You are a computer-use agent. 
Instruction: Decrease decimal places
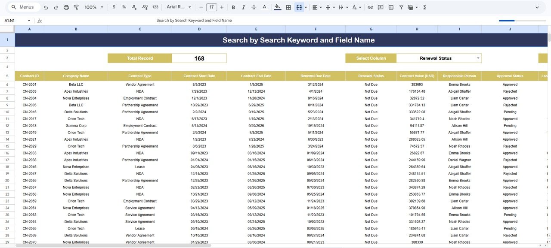133,7
